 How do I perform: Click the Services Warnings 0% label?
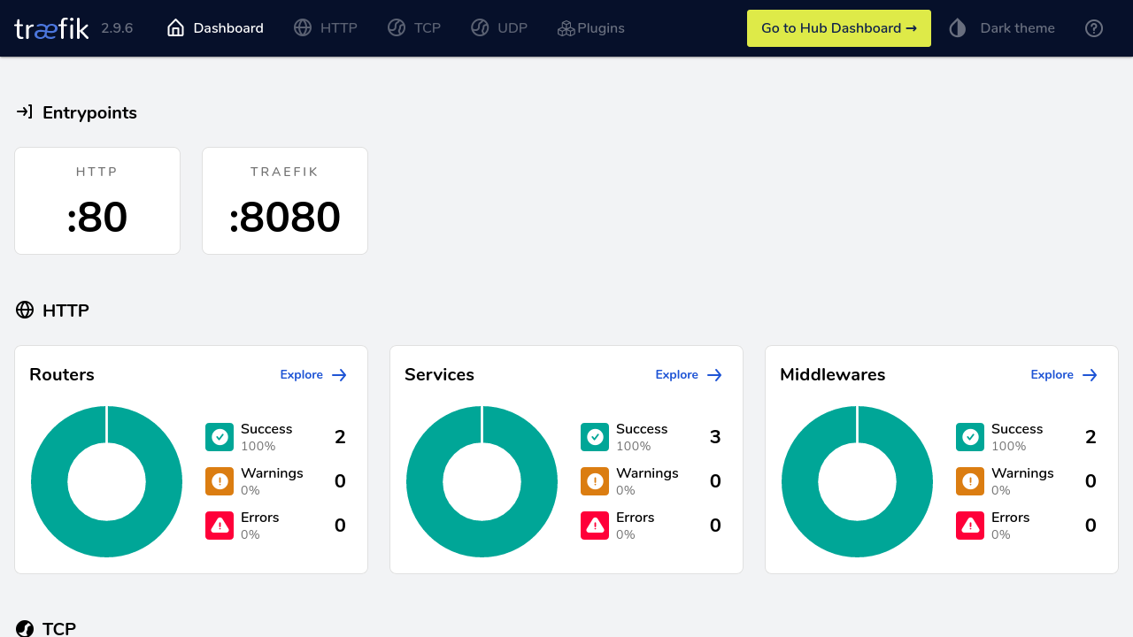click(626, 490)
